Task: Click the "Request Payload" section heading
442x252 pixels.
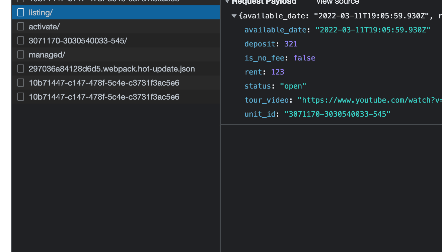Action: pyautogui.click(x=264, y=2)
